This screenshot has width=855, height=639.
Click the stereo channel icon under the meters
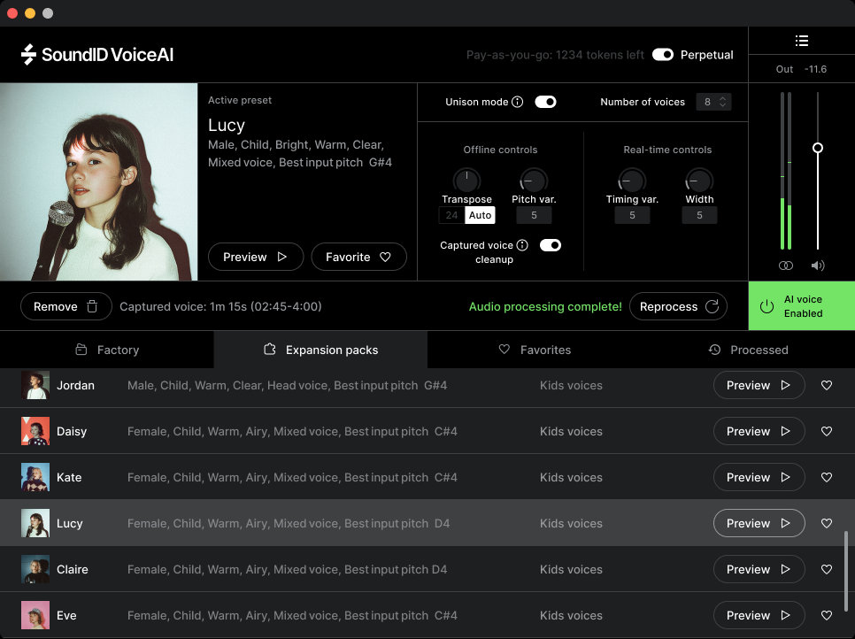pyautogui.click(x=785, y=265)
